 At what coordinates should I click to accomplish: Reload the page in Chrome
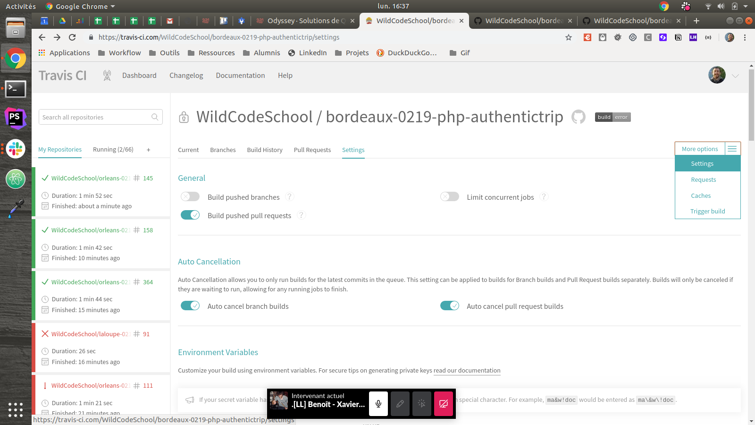(72, 37)
